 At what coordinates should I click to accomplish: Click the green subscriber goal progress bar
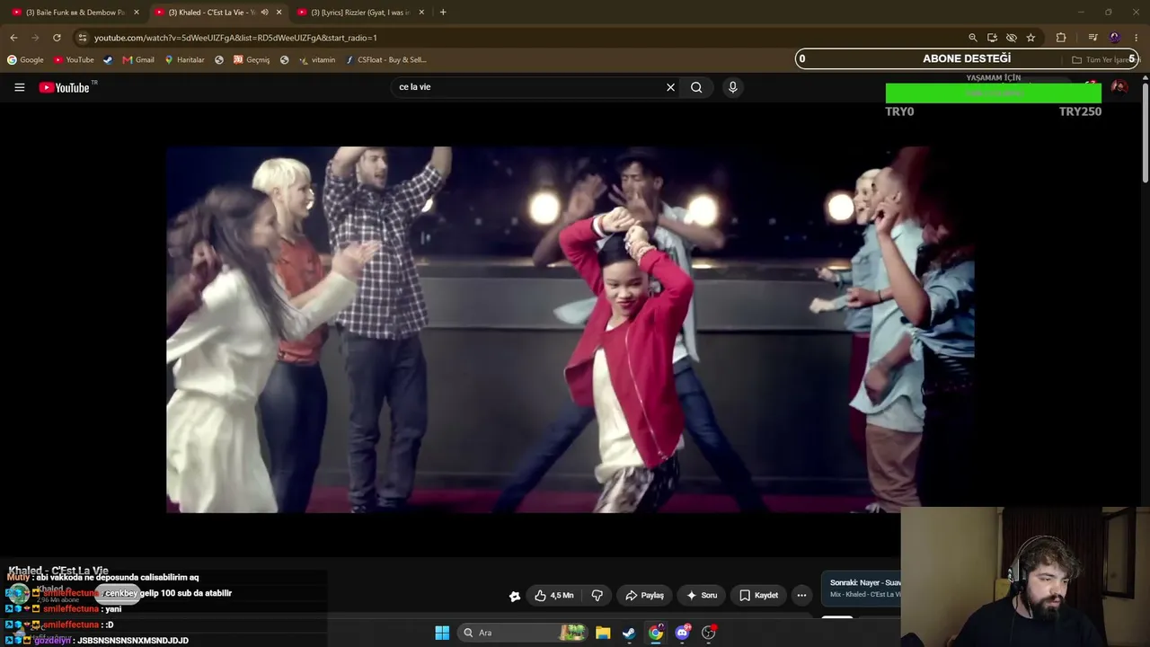tap(993, 93)
